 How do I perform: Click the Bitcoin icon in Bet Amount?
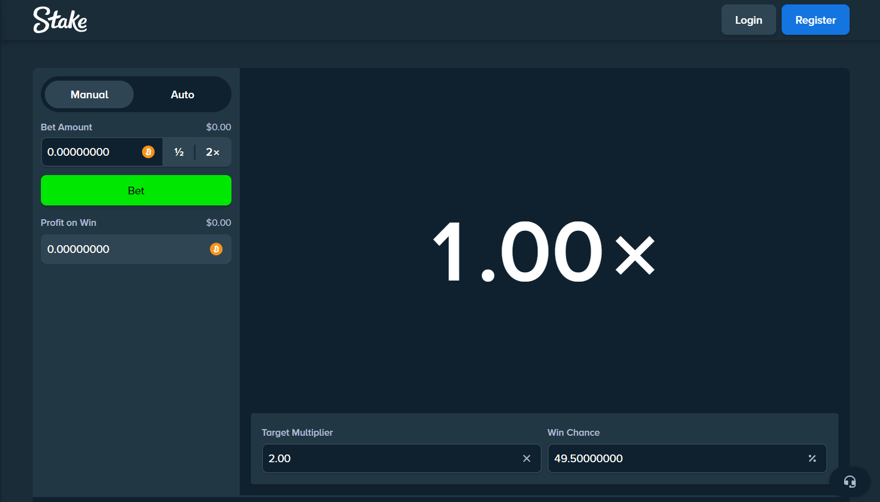point(148,152)
